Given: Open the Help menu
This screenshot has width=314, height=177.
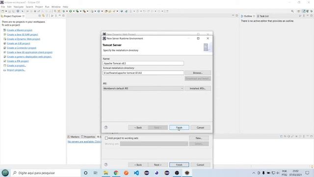Looking at the screenshot, I should pos(65,7).
